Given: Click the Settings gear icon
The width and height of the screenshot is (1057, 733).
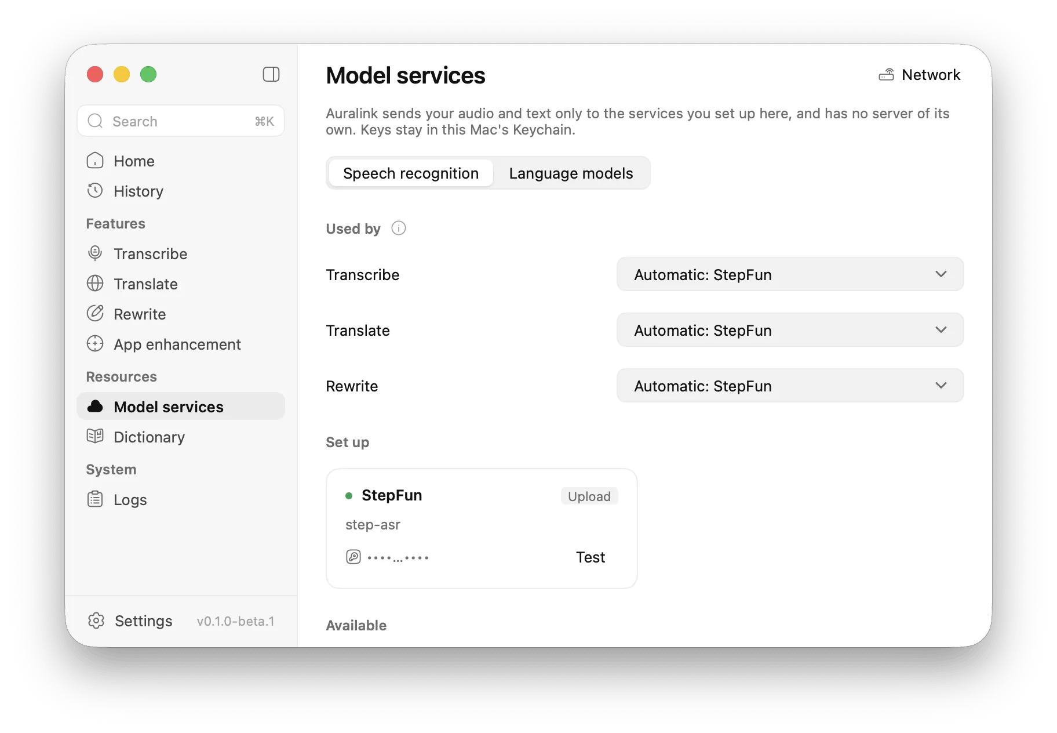Looking at the screenshot, I should 96,620.
